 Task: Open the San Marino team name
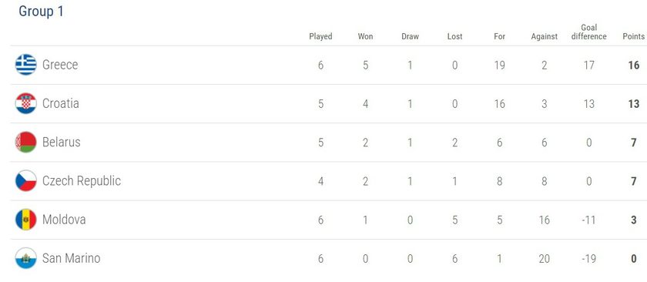tap(71, 258)
